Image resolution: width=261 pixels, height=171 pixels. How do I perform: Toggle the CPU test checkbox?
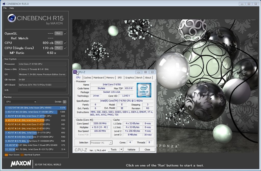pyautogui.click(x=65, y=43)
